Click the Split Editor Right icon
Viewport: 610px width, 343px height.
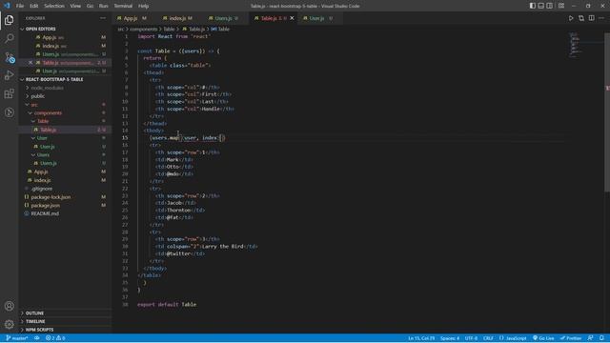coord(591,18)
